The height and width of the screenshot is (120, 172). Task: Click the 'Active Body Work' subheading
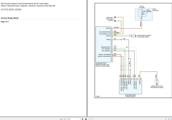10,18
